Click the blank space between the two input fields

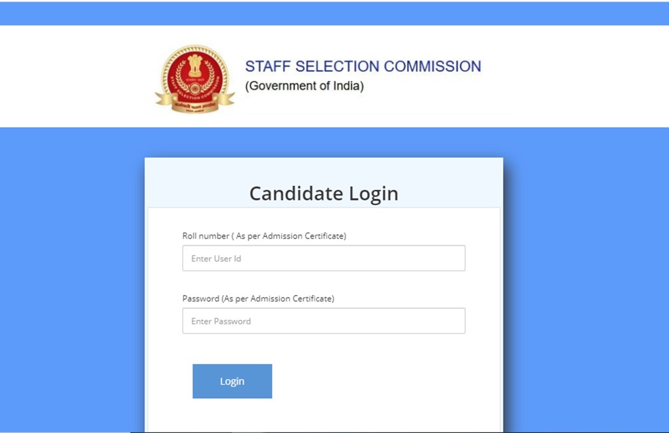pos(323,283)
